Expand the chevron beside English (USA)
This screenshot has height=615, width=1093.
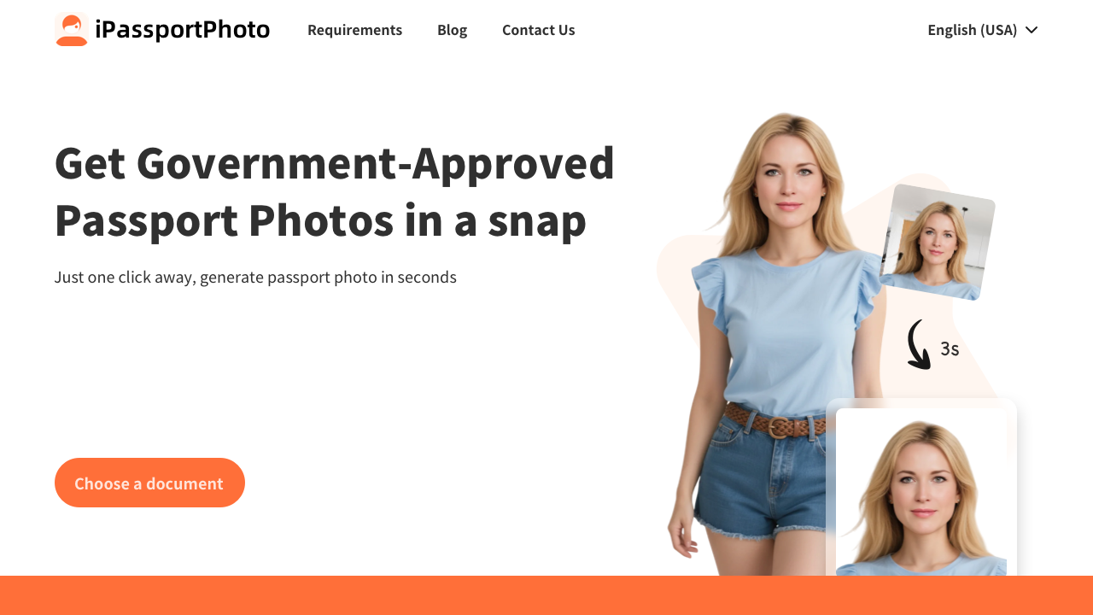point(1032,30)
